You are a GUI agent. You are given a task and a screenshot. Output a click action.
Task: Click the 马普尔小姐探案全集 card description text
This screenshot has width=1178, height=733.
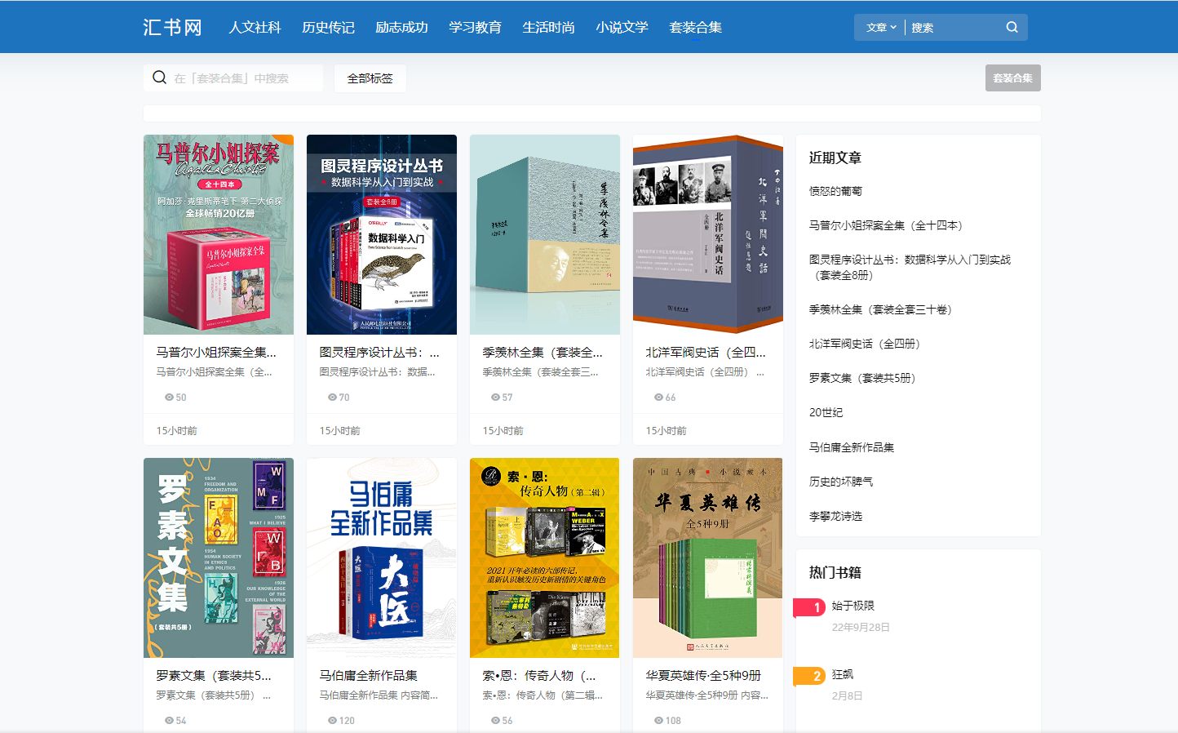tap(214, 372)
